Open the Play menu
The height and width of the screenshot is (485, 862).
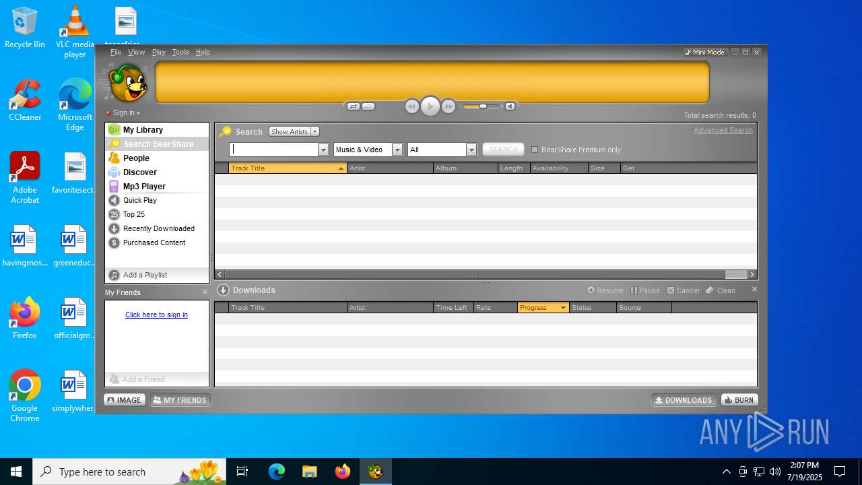158,52
